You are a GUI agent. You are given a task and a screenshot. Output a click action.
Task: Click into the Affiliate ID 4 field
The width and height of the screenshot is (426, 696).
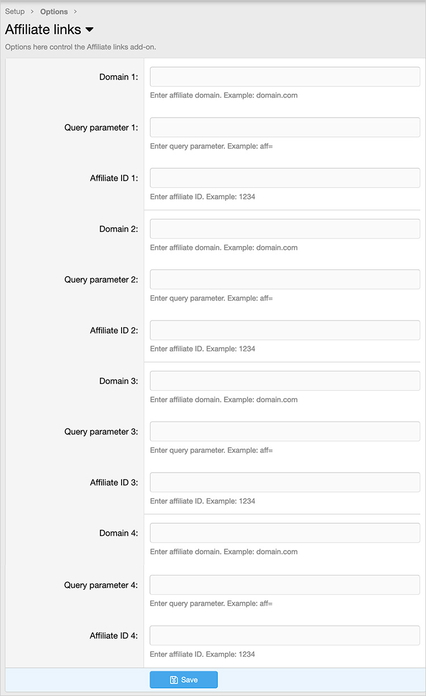tap(285, 635)
